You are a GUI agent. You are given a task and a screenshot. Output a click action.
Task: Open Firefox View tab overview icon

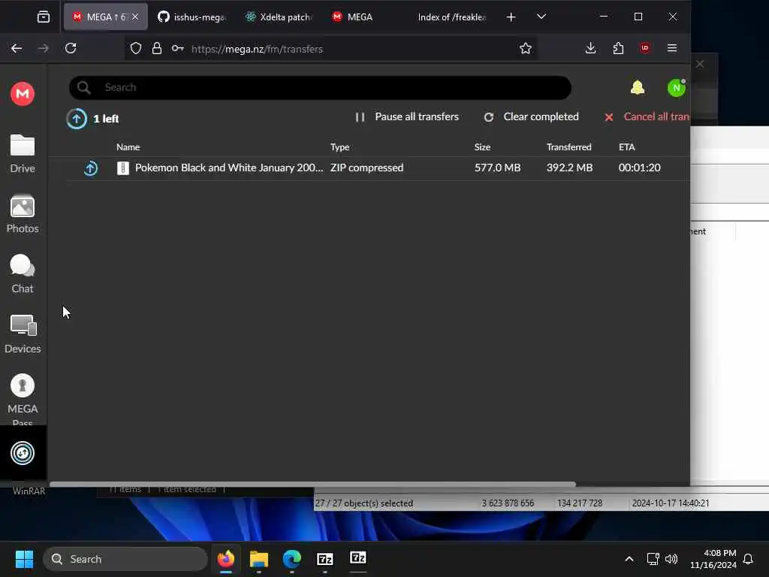pos(43,17)
